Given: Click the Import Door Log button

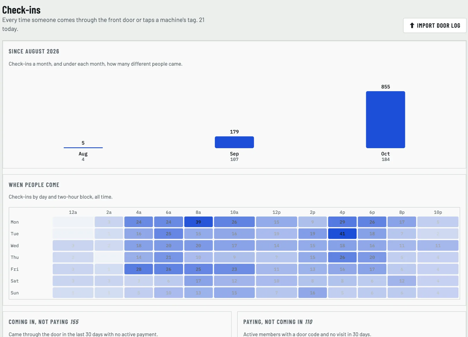Looking at the screenshot, I should click(435, 25).
